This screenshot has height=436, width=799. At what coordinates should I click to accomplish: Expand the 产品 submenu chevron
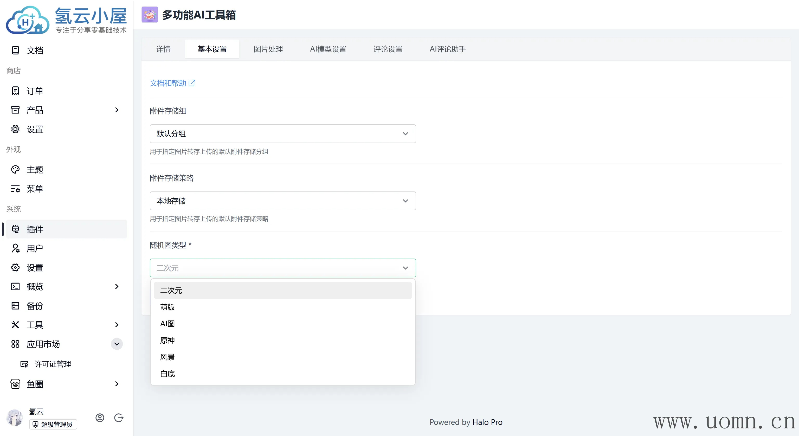[x=117, y=110]
